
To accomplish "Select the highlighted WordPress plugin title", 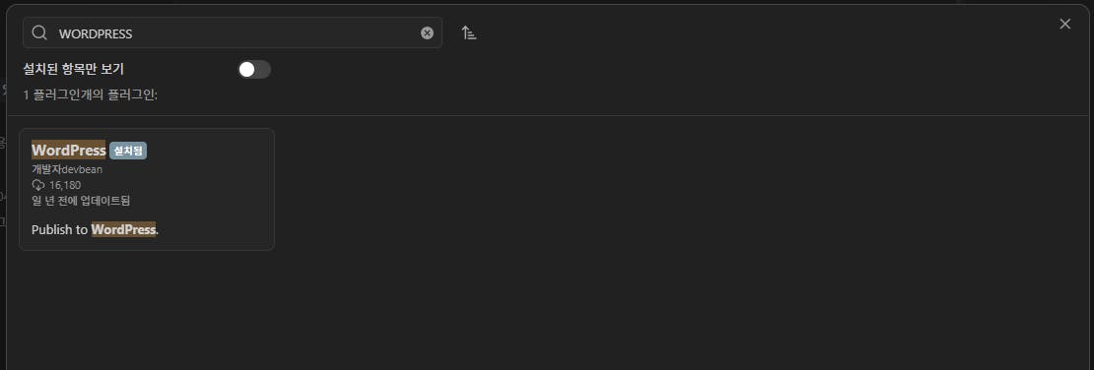I will 68,150.
